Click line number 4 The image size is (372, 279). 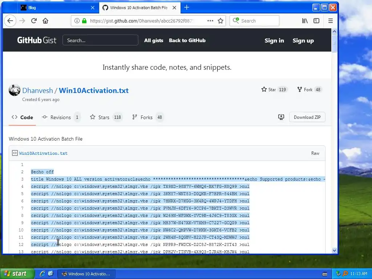pos(22,186)
